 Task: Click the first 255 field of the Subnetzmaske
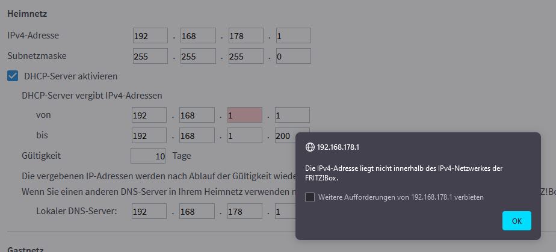150,56
